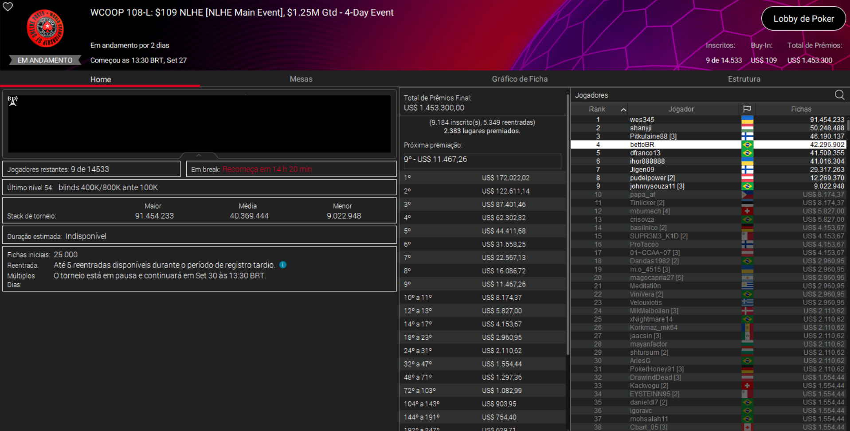
Task: Select eliminated player papa_af row
Action: coord(709,195)
